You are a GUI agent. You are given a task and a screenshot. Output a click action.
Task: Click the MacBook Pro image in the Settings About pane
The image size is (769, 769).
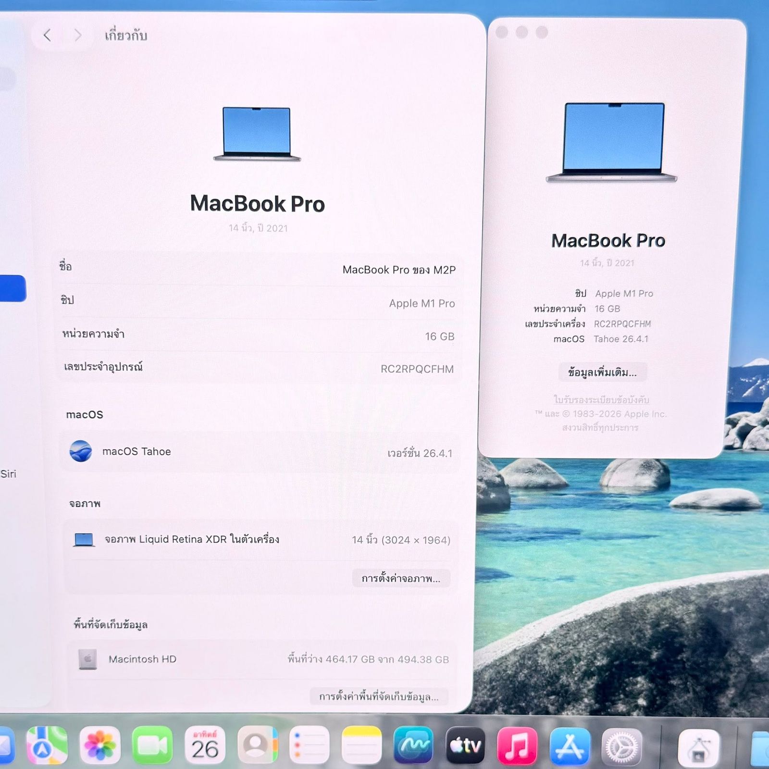click(257, 134)
